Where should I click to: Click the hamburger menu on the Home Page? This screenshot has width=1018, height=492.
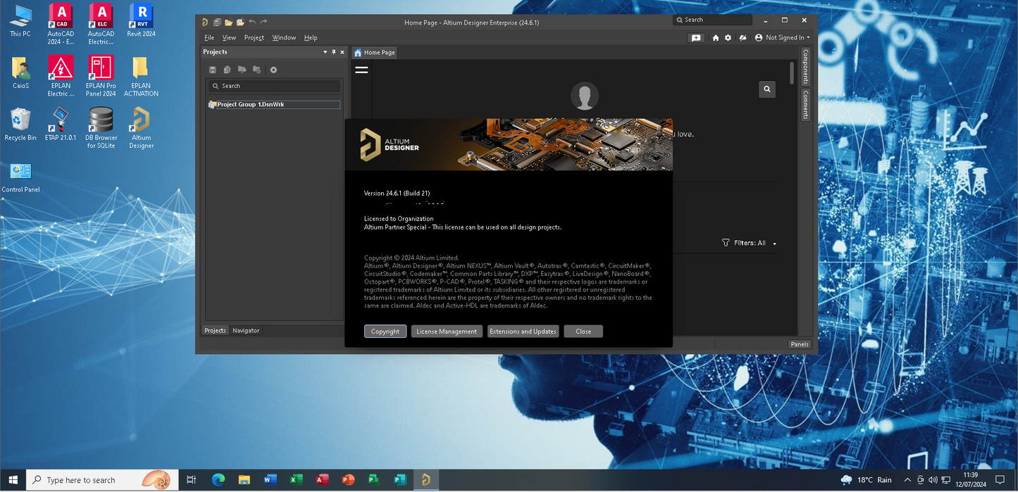coord(361,70)
